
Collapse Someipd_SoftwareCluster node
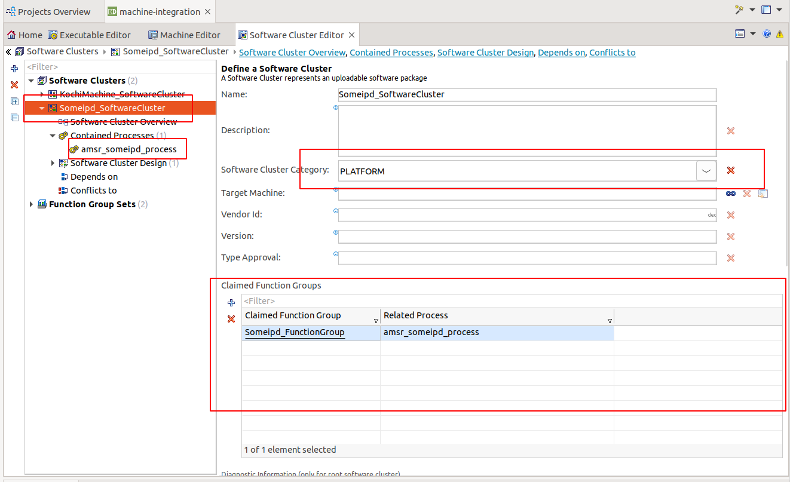tap(42, 108)
